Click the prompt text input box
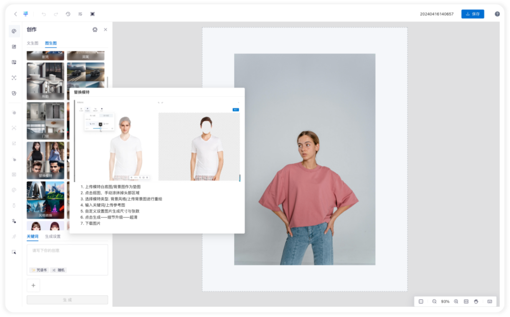Viewport: 510px width, 317px height. pyautogui.click(x=68, y=255)
